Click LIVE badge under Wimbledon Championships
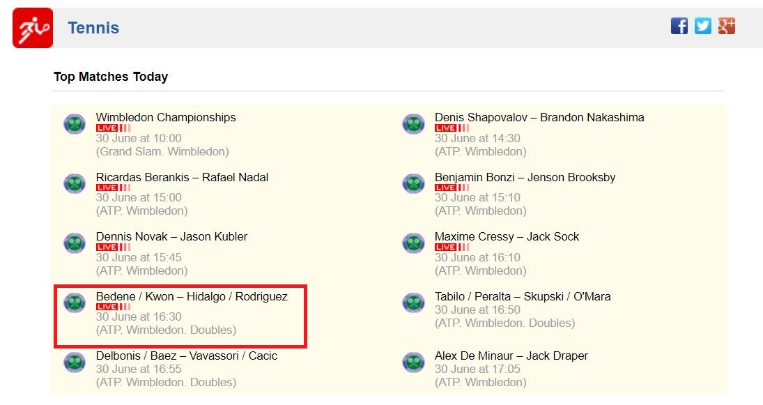 pos(114,128)
